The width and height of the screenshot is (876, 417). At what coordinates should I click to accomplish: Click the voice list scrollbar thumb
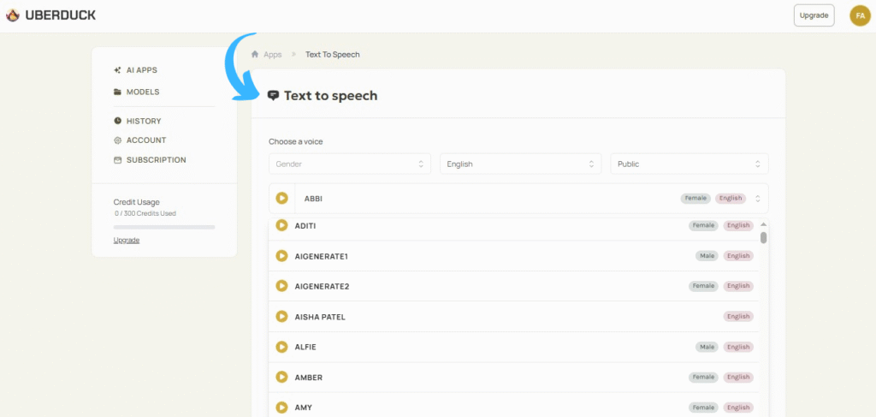[763, 237]
